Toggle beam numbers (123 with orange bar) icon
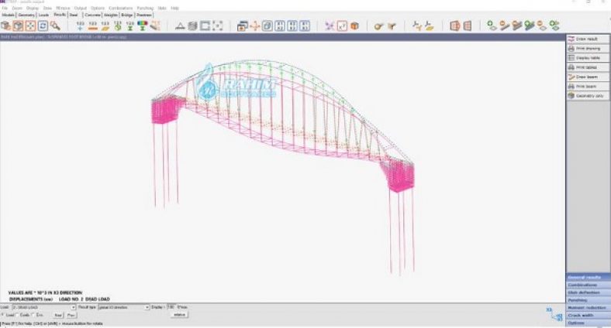Image resolution: width=611 pixels, height=328 pixels. [x=93, y=26]
